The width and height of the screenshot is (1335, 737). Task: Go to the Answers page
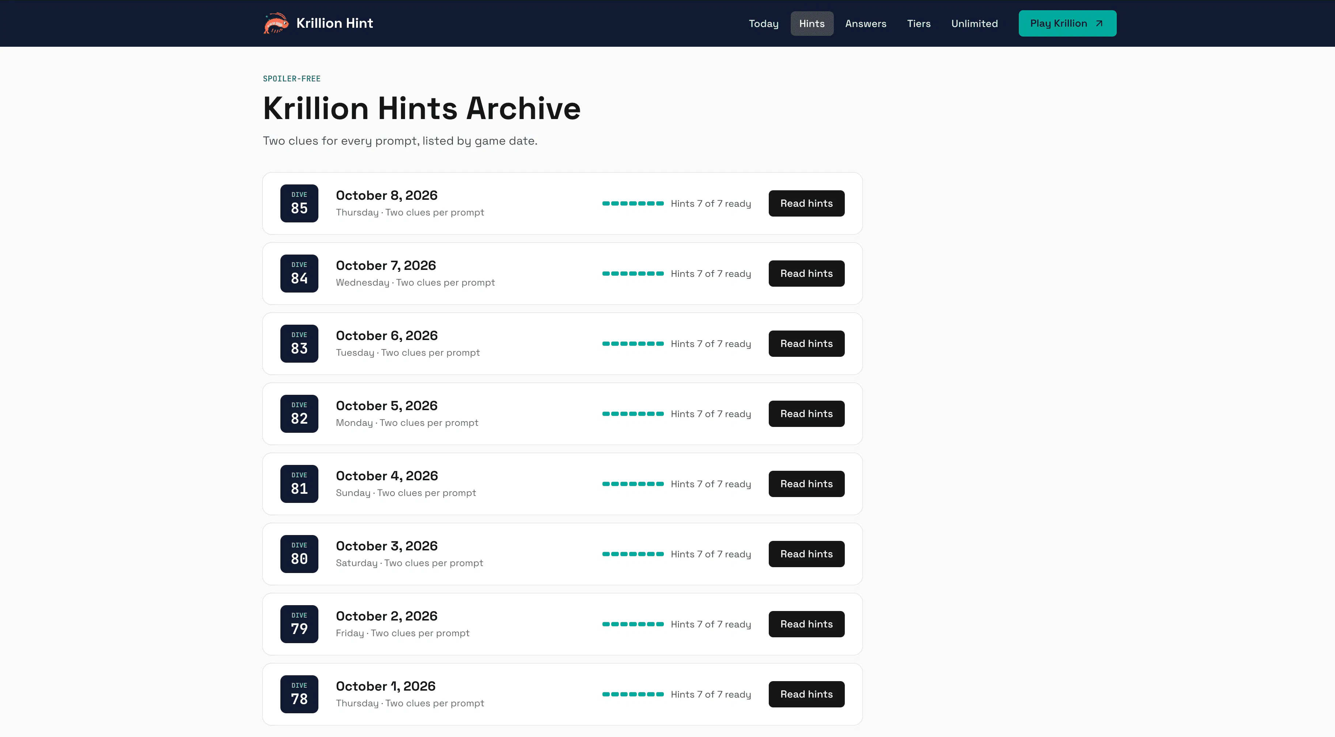[x=866, y=23]
